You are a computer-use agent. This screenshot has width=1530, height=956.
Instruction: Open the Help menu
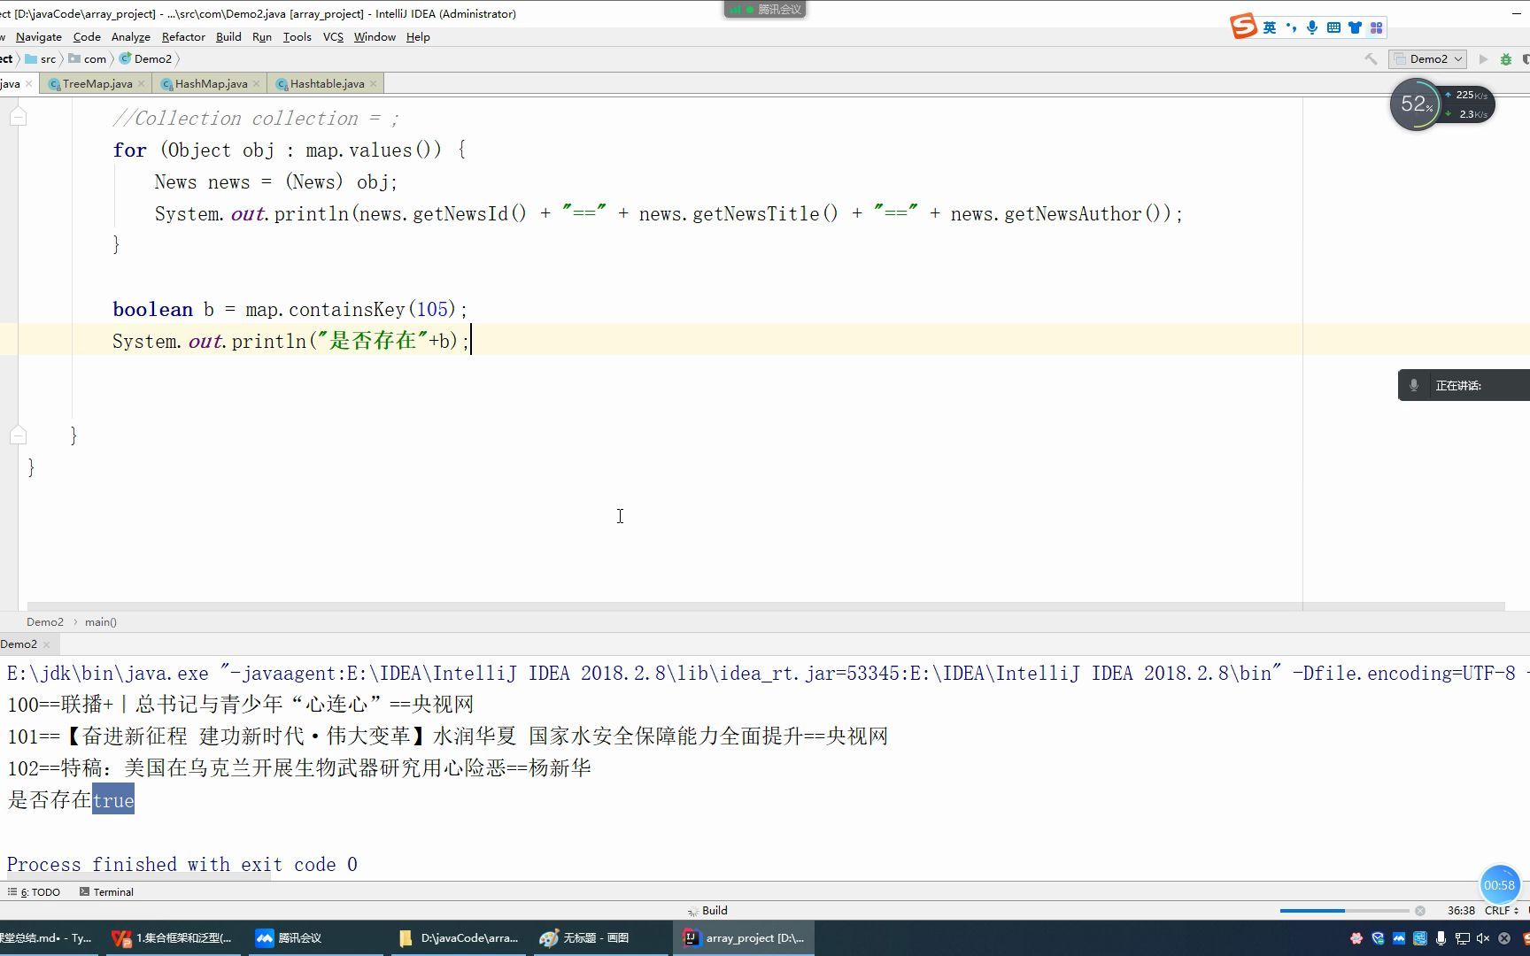418,36
